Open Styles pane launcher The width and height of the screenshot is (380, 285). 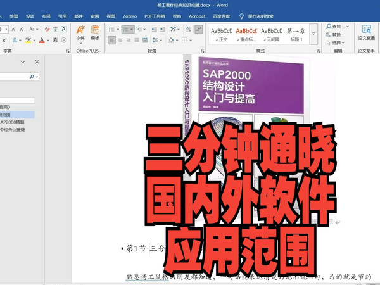(x=319, y=51)
